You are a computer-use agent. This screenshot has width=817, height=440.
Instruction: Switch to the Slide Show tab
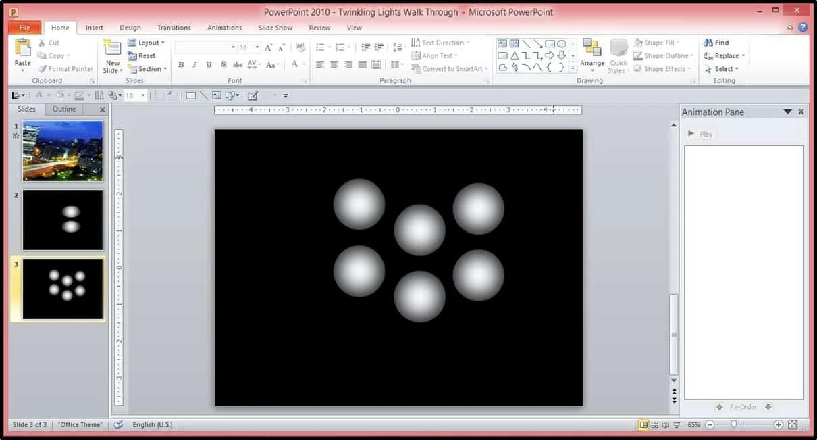275,28
